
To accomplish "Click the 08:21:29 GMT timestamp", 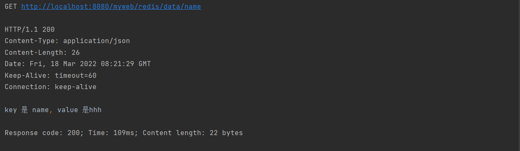I will tap(126, 64).
